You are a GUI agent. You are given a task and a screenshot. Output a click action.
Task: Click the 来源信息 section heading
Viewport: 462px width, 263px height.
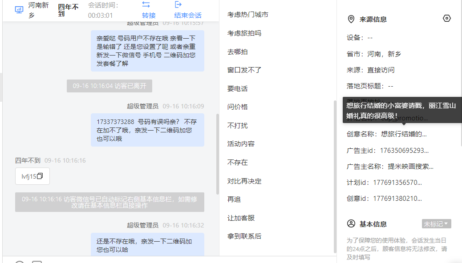tap(373, 20)
